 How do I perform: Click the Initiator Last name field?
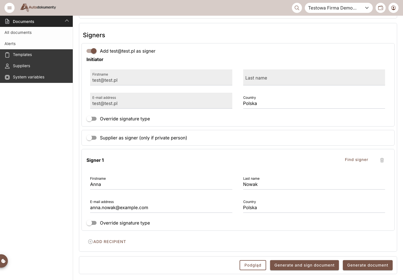click(314, 78)
